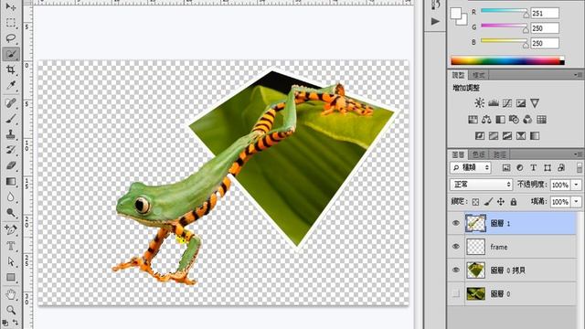Click the play action button in side strip
Screen dimensions: 585x329
pos(435,21)
